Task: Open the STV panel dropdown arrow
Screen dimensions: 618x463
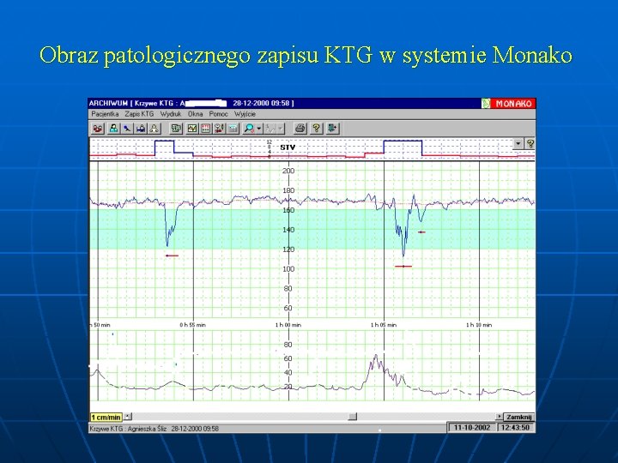Action: [518, 144]
